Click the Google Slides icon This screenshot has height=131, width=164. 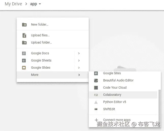(x=24, y=68)
